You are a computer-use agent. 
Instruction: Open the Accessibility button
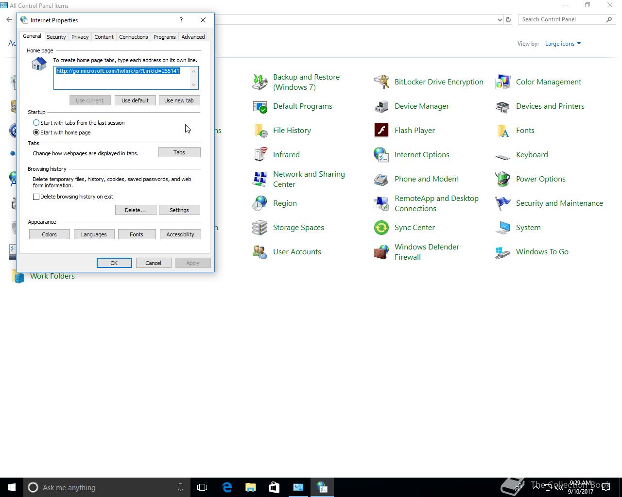pyautogui.click(x=180, y=234)
